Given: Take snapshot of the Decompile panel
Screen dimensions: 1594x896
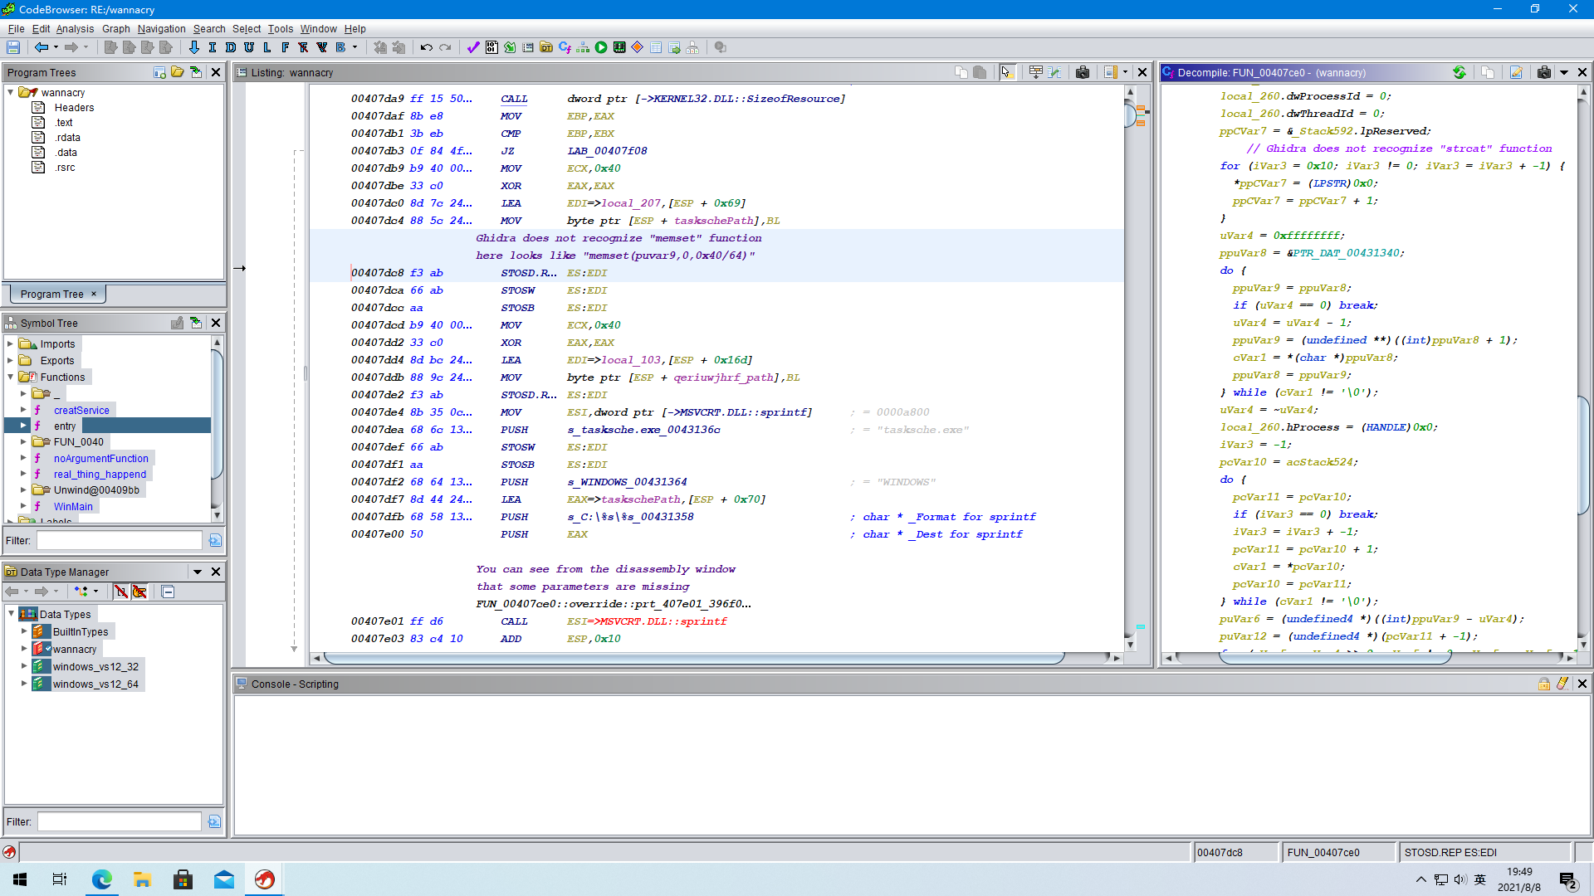Looking at the screenshot, I should click(x=1544, y=72).
